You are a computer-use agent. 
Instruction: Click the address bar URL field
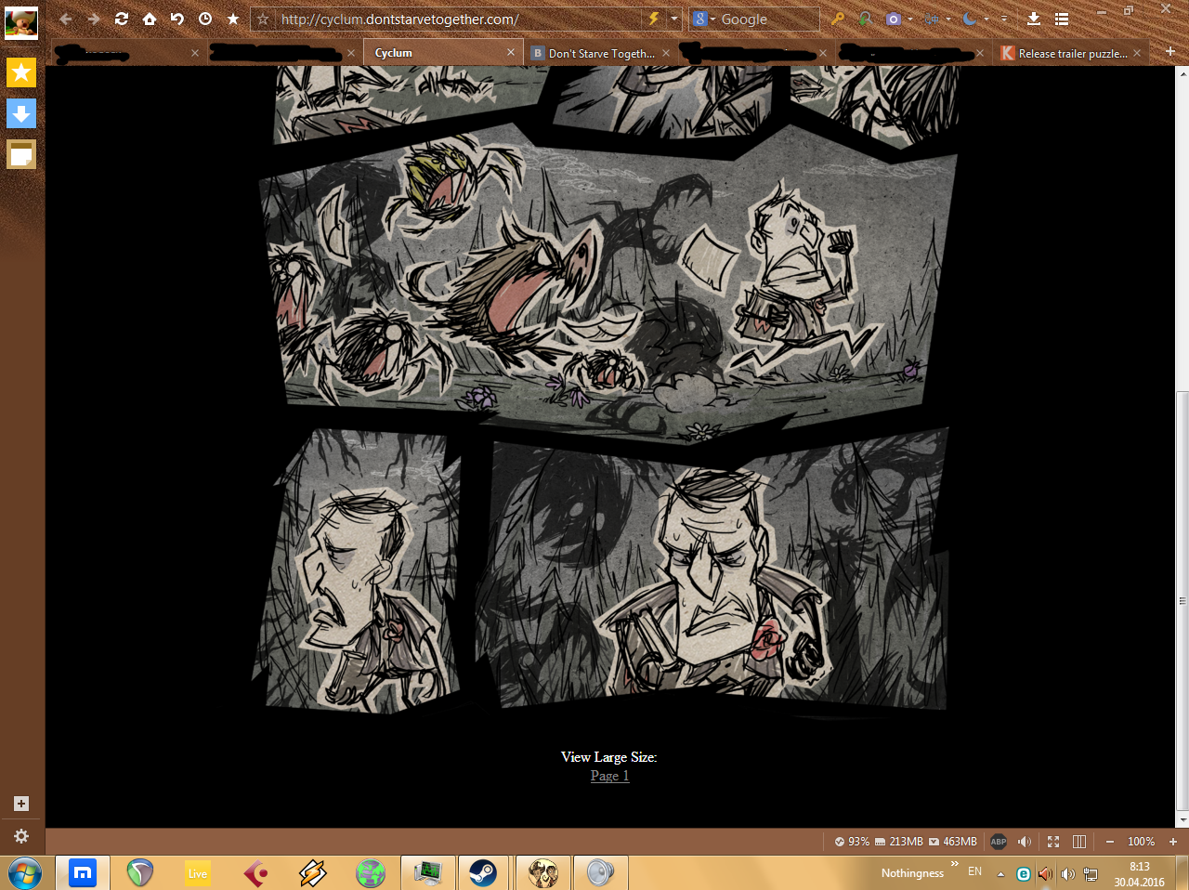[455, 19]
